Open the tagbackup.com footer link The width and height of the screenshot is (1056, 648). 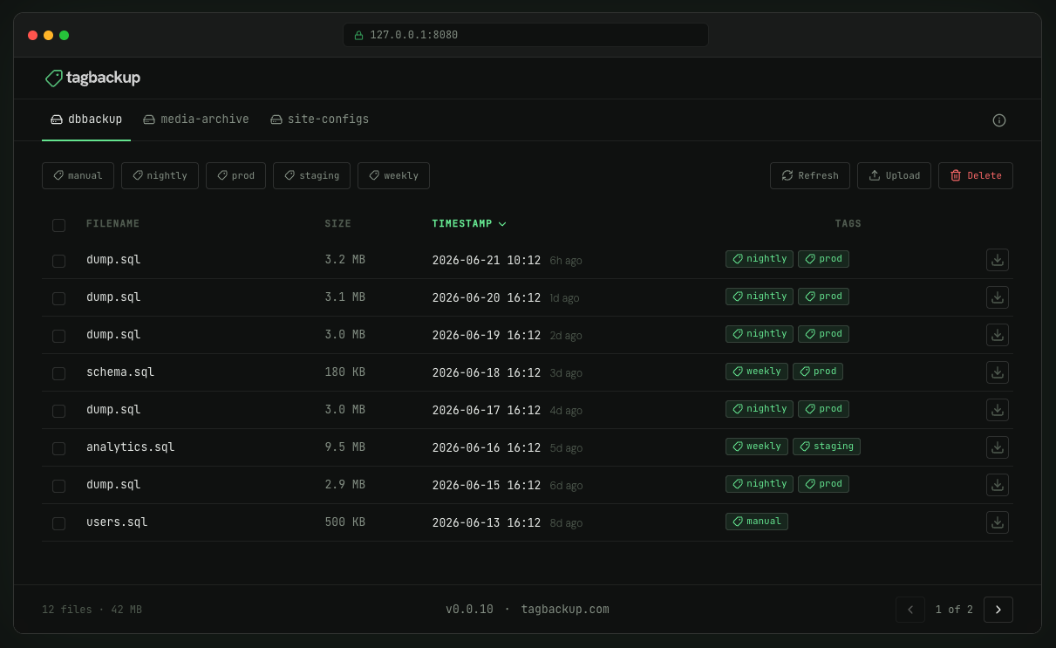pyautogui.click(x=565, y=610)
